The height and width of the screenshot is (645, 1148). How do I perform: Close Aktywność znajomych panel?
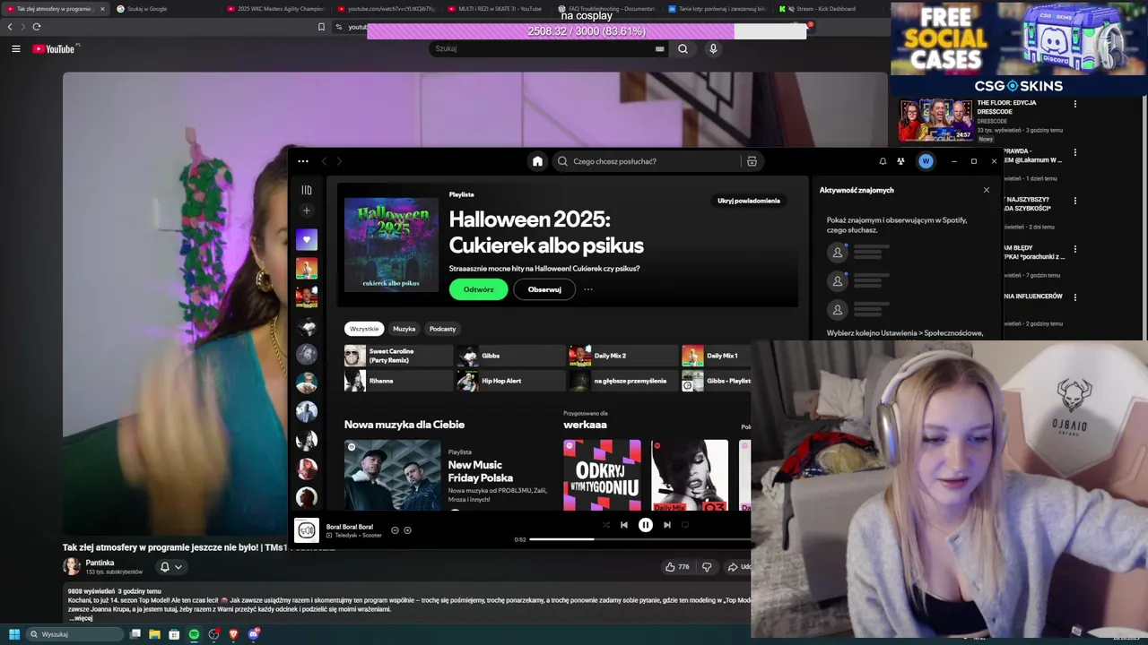click(x=987, y=190)
